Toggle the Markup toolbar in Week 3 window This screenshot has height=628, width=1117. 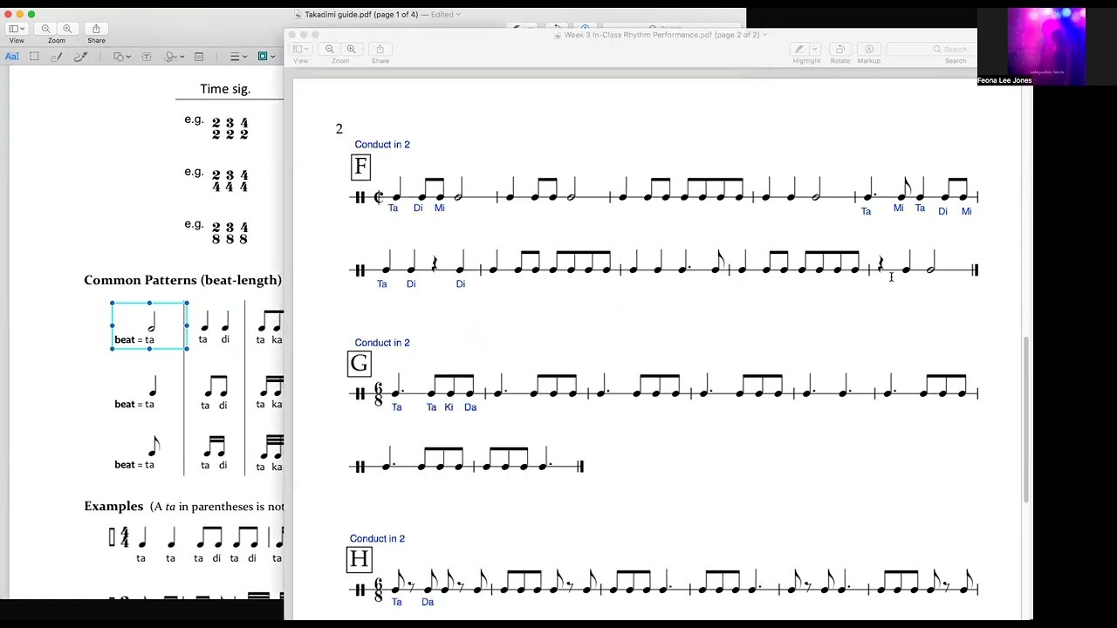[x=868, y=50]
